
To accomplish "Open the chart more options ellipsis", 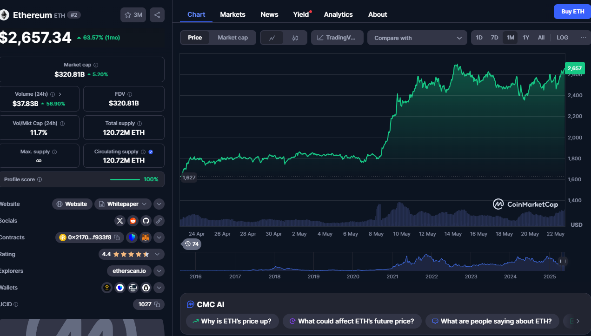I will [584, 38].
